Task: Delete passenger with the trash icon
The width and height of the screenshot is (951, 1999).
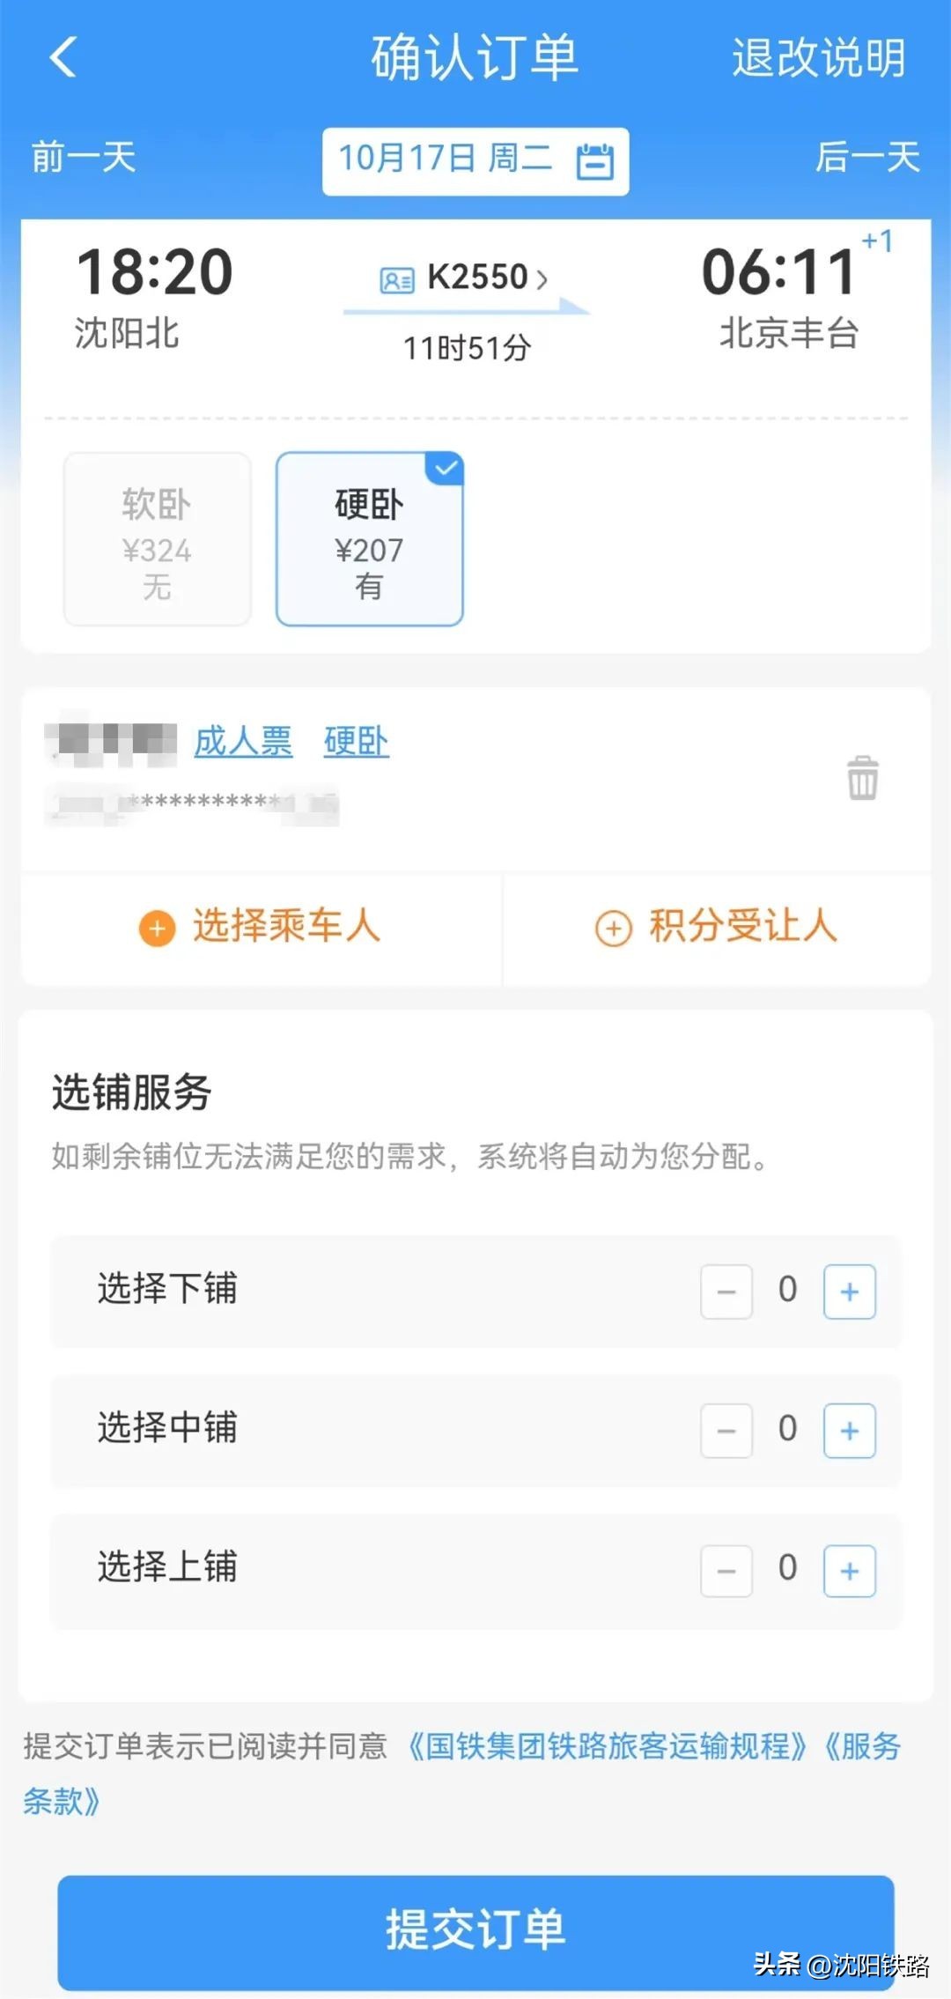Action: 862,778
